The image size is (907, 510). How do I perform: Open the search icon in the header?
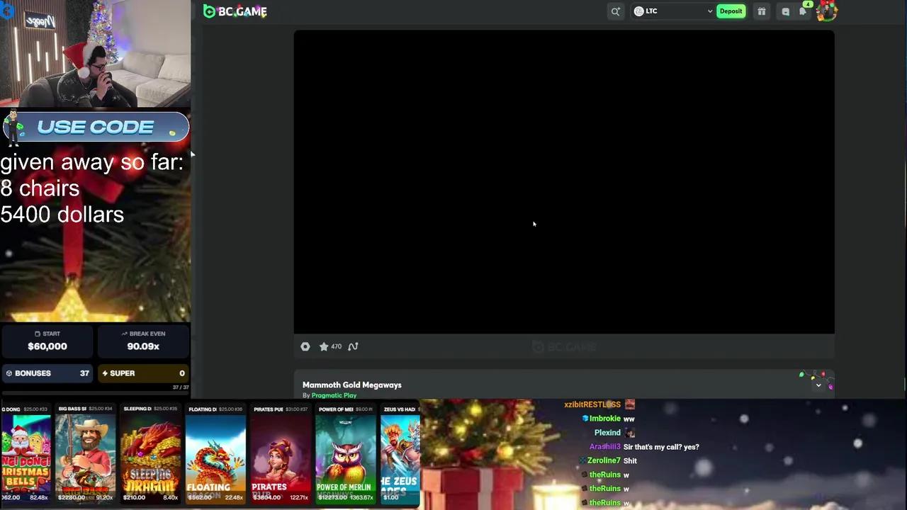click(615, 11)
